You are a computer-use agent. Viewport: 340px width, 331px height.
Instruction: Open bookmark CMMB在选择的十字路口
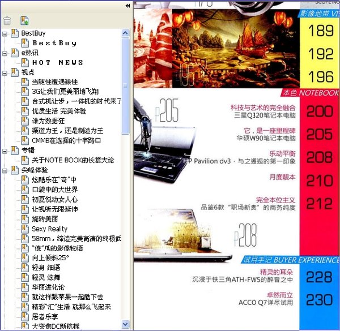pos(66,140)
